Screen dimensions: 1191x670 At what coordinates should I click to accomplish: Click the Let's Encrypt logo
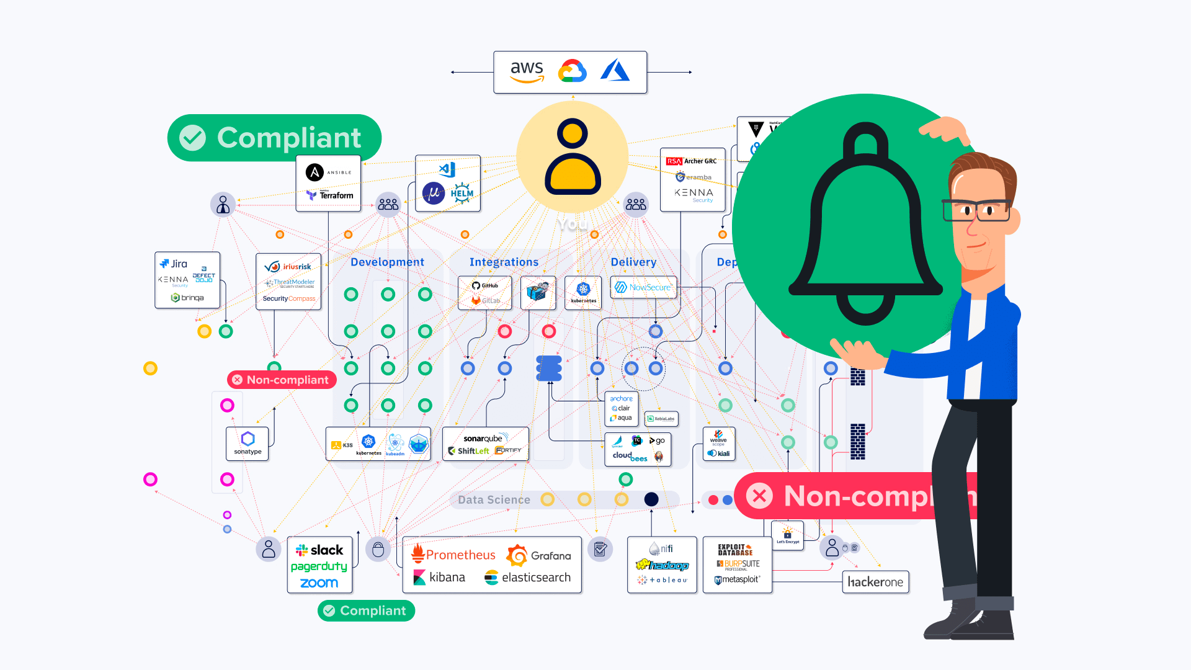[x=787, y=535]
